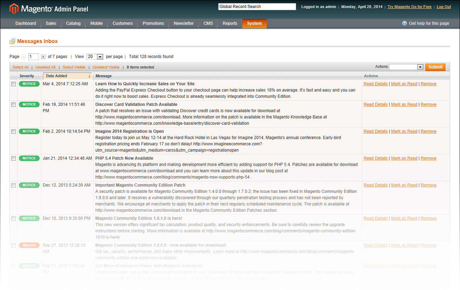The image size is (460, 290).
Task: Click the MAJOR severity badge
Action: point(29,245)
